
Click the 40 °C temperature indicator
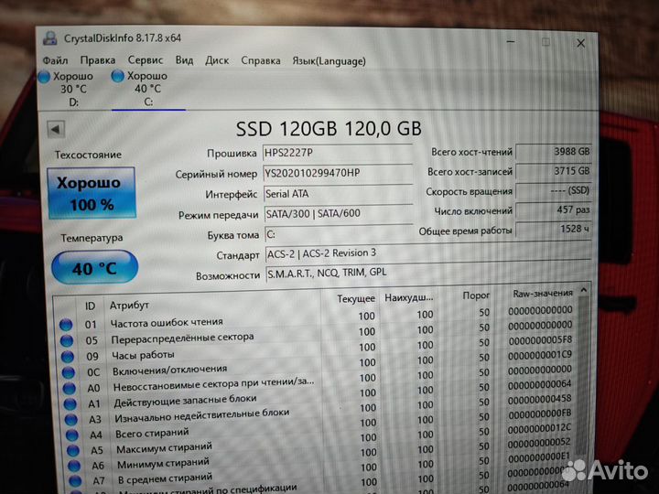94,267
